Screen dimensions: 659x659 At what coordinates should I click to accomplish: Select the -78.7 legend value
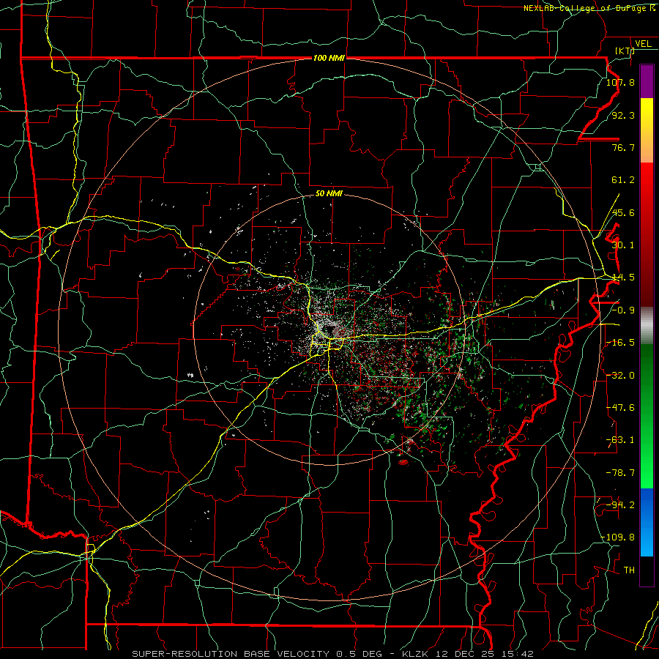point(620,473)
